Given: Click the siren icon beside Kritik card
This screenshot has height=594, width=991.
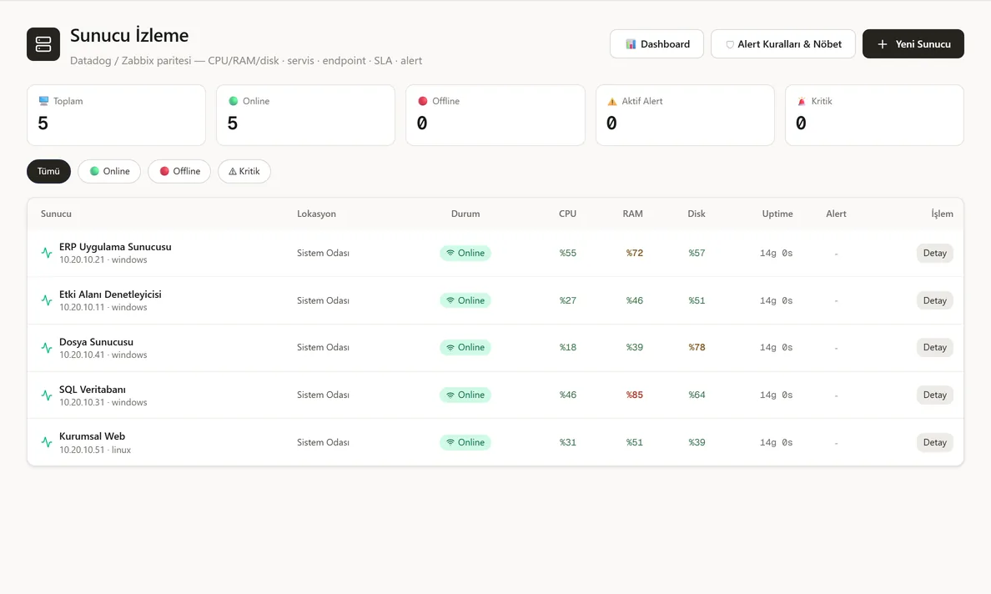Looking at the screenshot, I should coord(802,101).
